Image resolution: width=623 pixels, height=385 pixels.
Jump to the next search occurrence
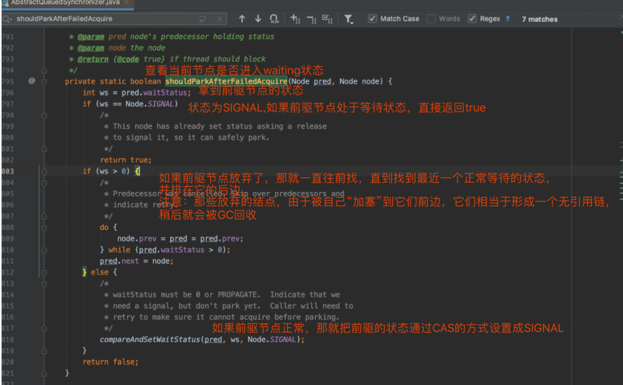(x=258, y=19)
